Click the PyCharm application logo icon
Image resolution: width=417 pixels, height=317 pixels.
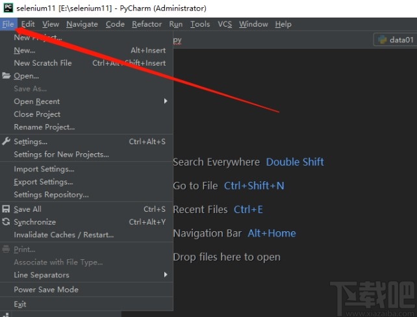[x=8, y=8]
